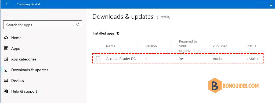Screen dimensions: 275x103
Task: Click the version value 1
Action: pyautogui.click(x=146, y=59)
